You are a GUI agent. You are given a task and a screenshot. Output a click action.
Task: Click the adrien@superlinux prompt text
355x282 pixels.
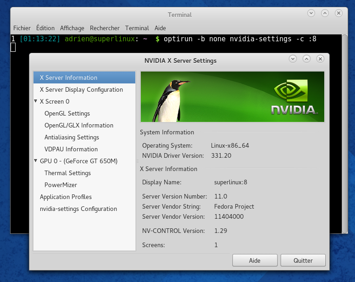pos(100,39)
